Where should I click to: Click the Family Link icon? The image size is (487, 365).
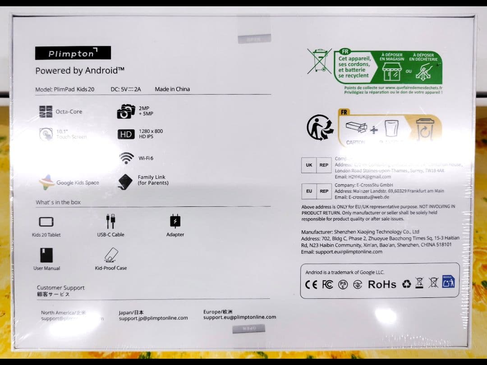(x=125, y=182)
